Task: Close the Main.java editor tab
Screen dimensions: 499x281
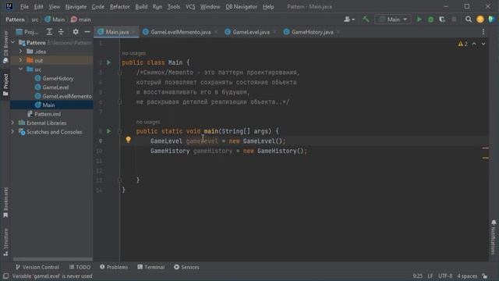Action: 133,32
